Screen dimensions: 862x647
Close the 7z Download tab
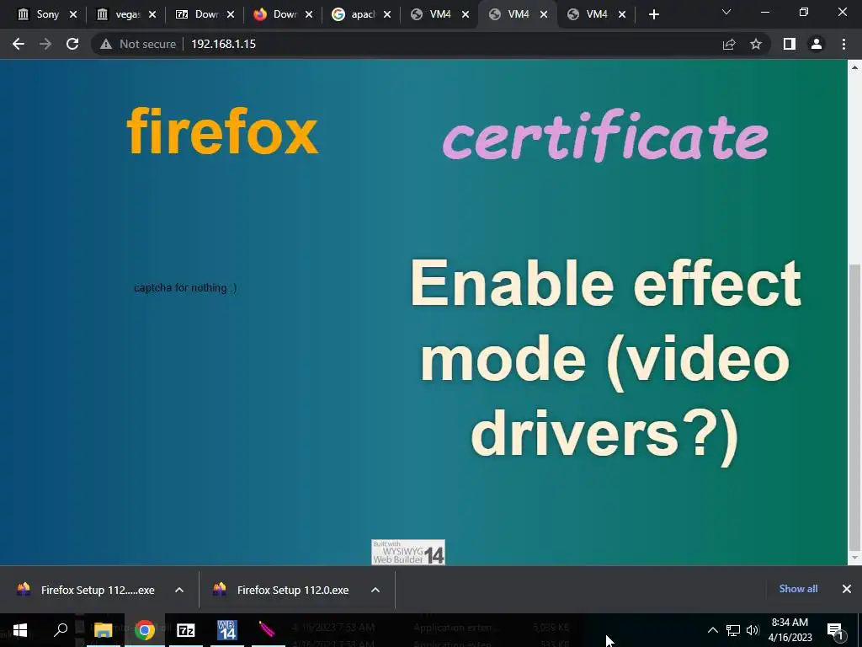pos(231,14)
